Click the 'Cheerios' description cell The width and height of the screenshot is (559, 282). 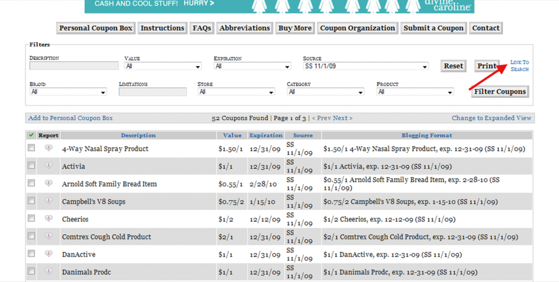[x=75, y=219]
